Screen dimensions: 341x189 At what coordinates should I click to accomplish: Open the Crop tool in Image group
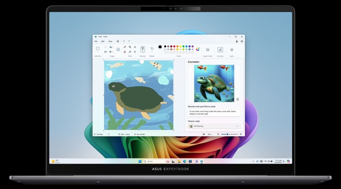(x=105, y=47)
